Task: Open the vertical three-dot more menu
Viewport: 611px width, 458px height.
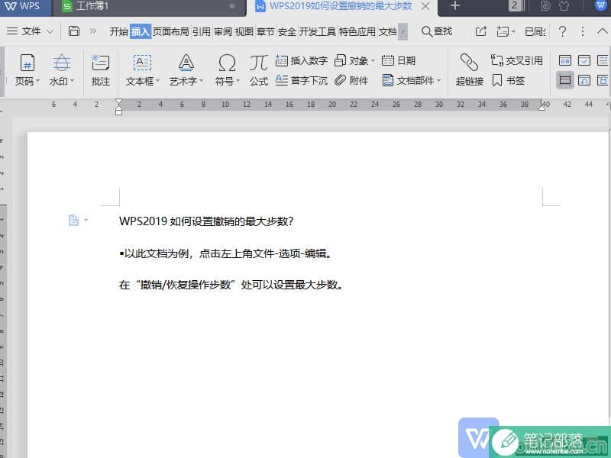Action: tap(583, 31)
